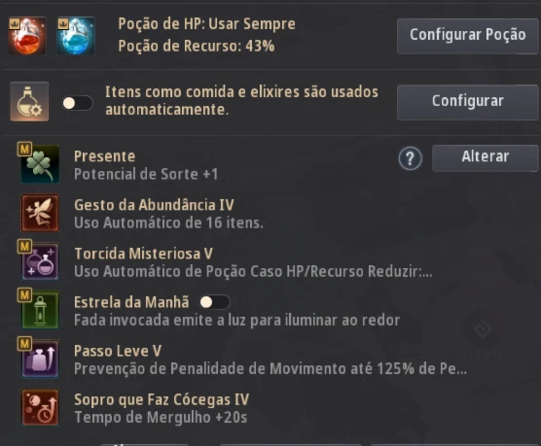Open the Configurar Poção settings
The height and width of the screenshot is (446, 541).
pyautogui.click(x=467, y=36)
